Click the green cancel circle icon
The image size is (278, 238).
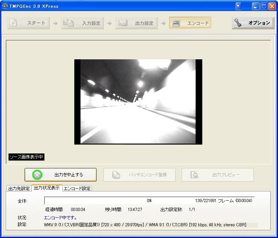tap(37, 175)
